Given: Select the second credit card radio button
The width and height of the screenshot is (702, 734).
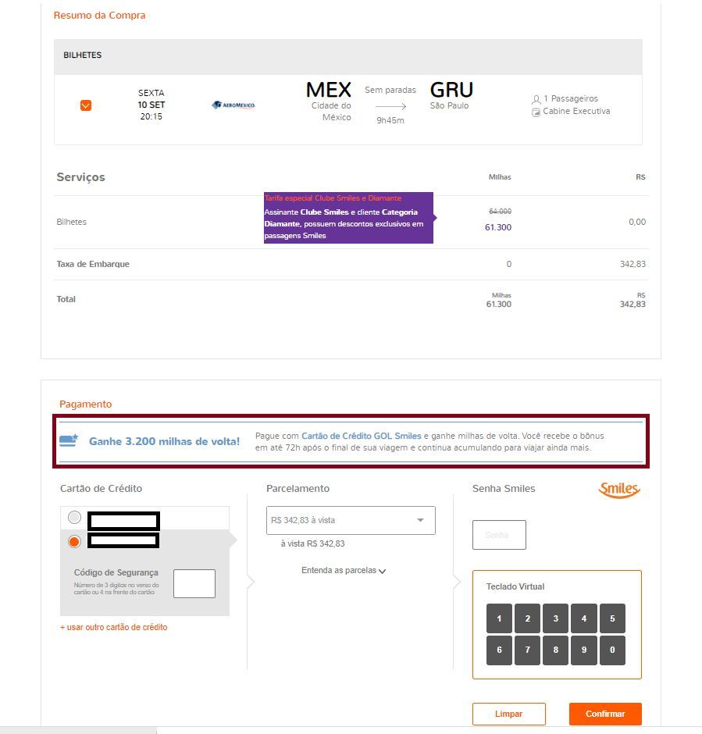Looking at the screenshot, I should pyautogui.click(x=74, y=542).
